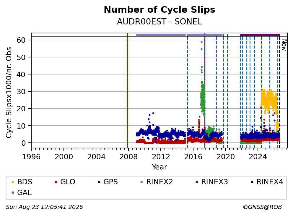Click the red GLO legend marker

tap(56, 182)
